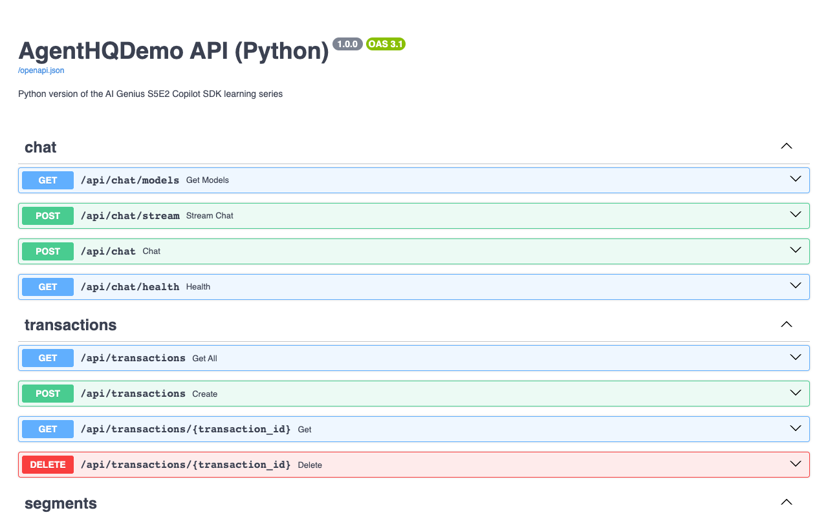Click the 'Stream Chat' summary text
This screenshot has width=828, height=517.
210,216
